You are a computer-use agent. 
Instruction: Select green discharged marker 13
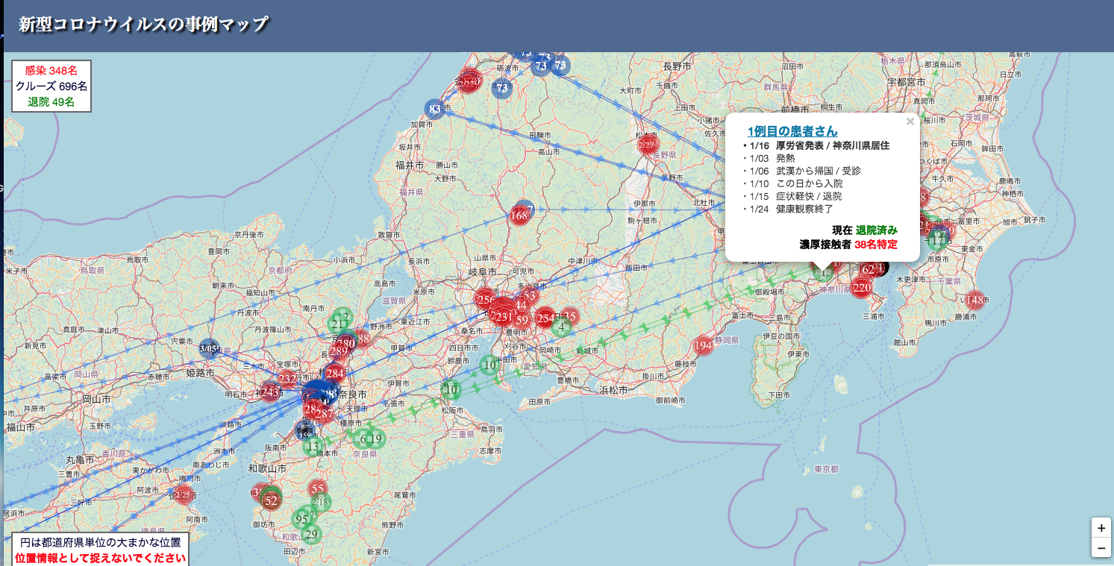pos(313,447)
